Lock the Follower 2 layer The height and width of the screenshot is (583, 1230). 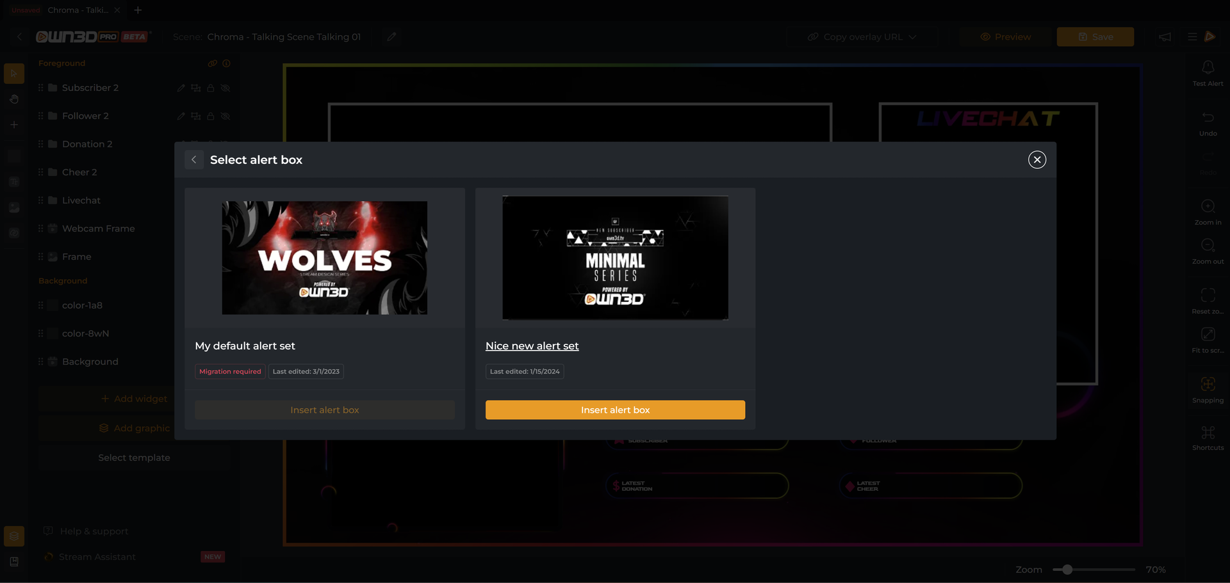[x=210, y=116]
